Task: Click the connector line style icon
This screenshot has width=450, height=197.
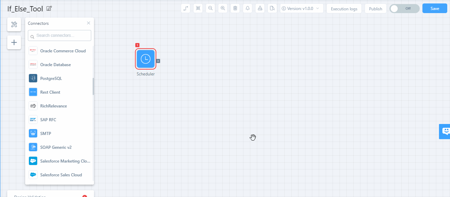Action: click(186, 9)
